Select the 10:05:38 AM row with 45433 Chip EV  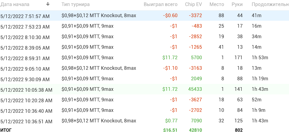144,89
